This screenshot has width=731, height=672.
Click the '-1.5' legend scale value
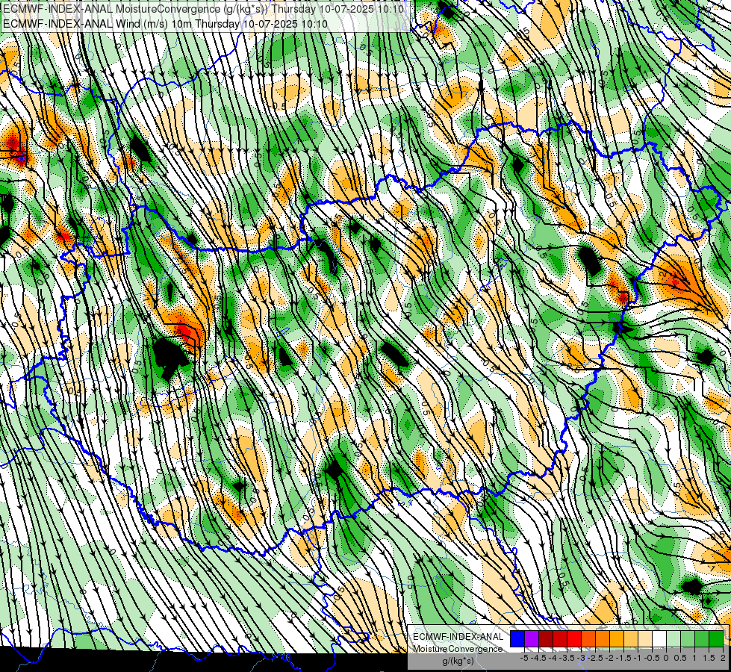pos(623,658)
